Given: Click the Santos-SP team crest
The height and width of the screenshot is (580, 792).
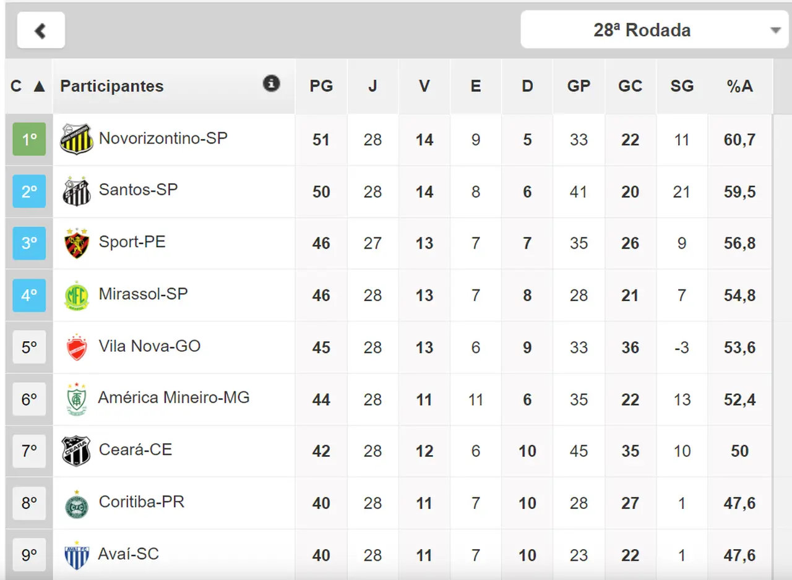Looking at the screenshot, I should pos(77,191).
